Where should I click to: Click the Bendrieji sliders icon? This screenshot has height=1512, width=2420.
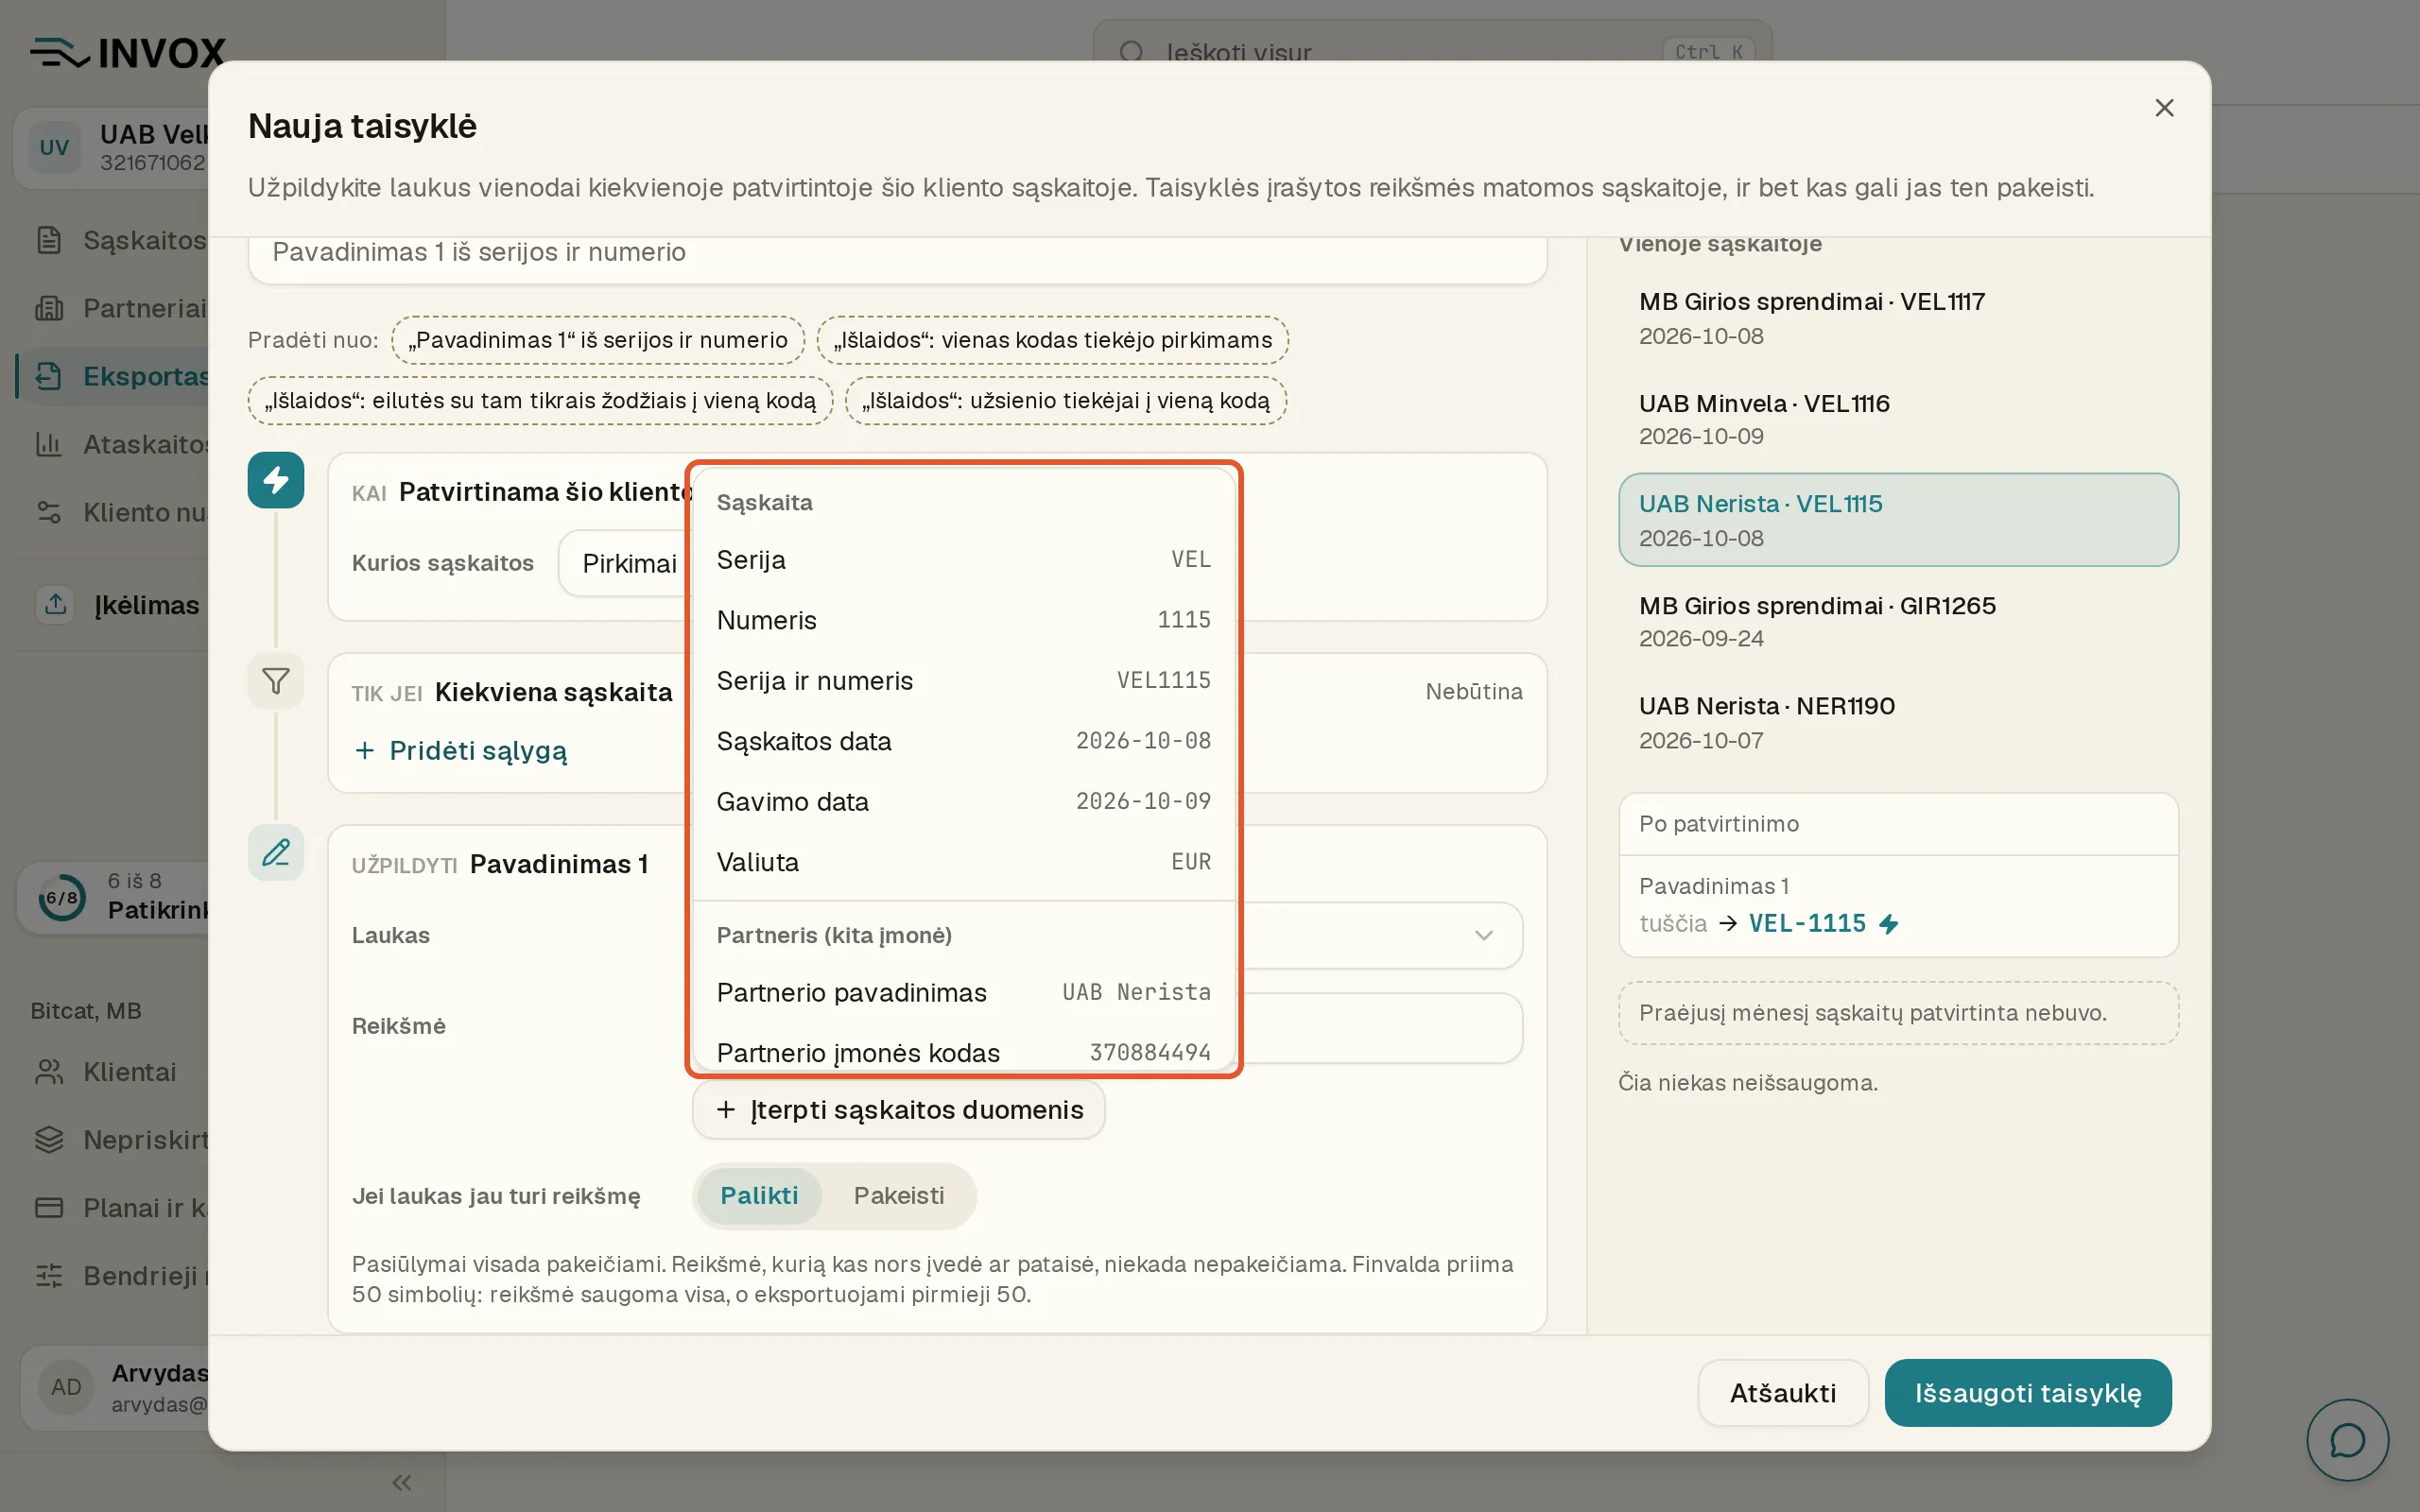click(x=49, y=1276)
